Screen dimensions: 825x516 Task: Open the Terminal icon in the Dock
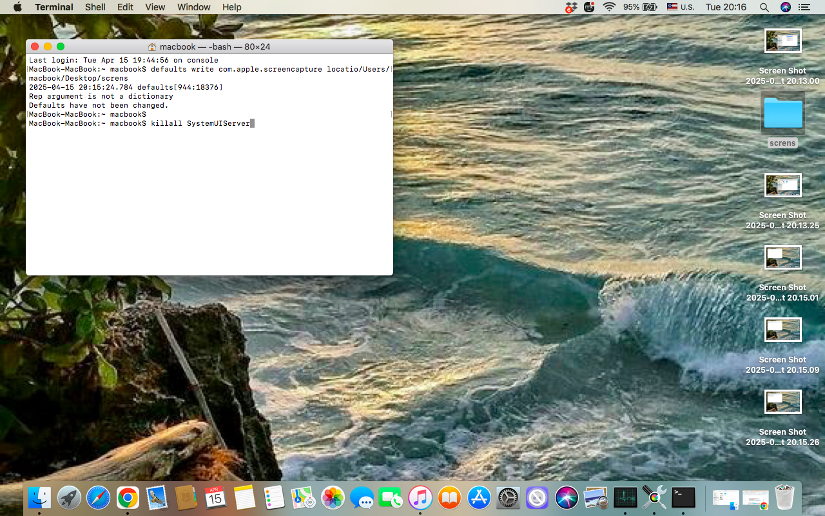coord(683,497)
